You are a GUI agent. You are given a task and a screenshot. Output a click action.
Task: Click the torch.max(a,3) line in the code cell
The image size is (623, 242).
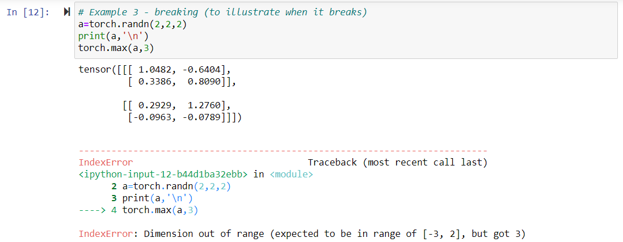point(116,48)
